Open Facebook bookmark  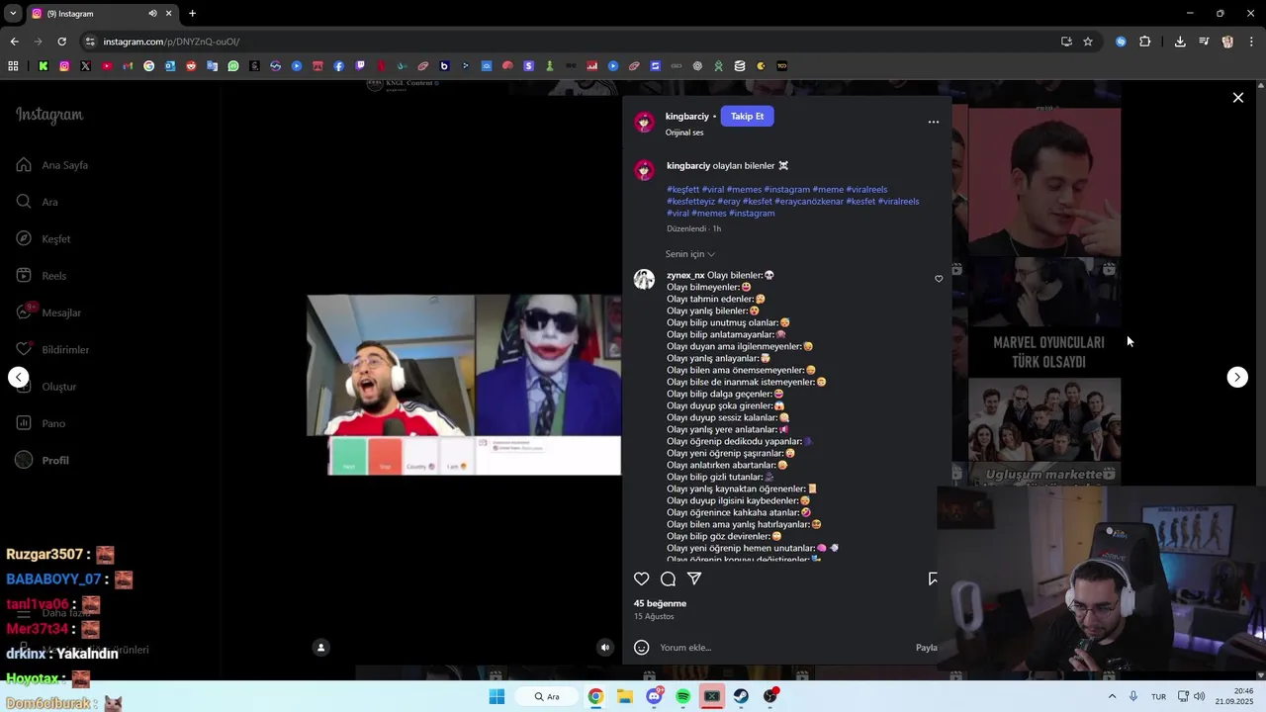[x=339, y=66]
